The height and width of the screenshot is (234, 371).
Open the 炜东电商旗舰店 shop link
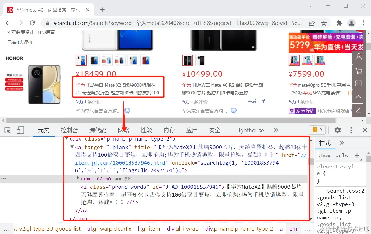333,111
